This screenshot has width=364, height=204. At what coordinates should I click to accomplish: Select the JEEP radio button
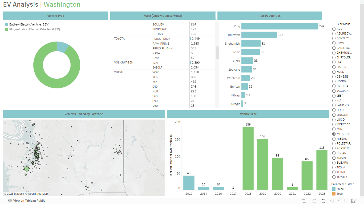[x=334, y=96]
